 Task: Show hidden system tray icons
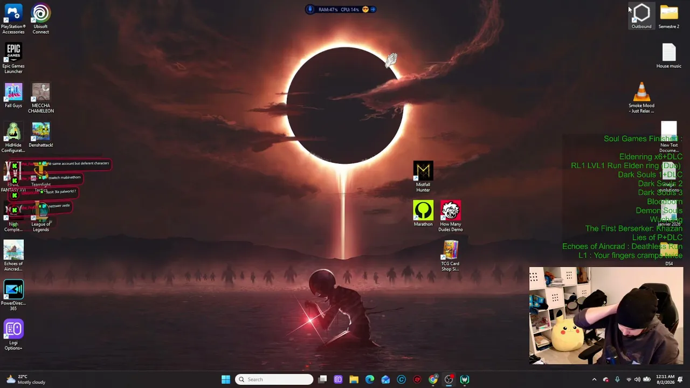click(x=594, y=379)
